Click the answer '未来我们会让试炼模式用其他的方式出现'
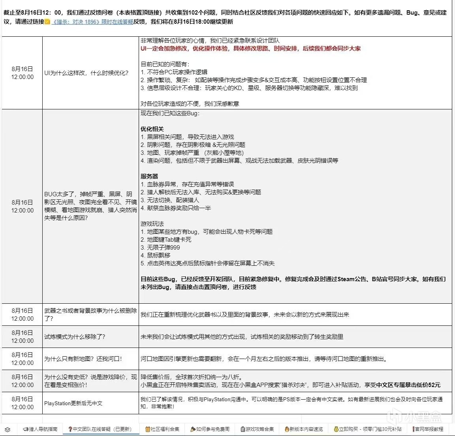Screen dimensions: 455x436 pyautogui.click(x=295, y=337)
